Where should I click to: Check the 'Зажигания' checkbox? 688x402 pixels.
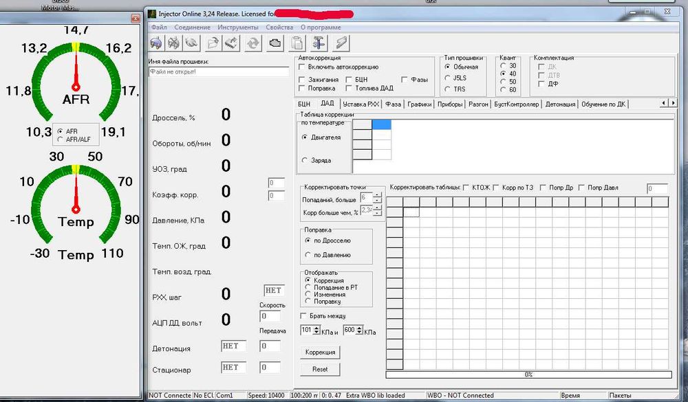click(x=301, y=80)
